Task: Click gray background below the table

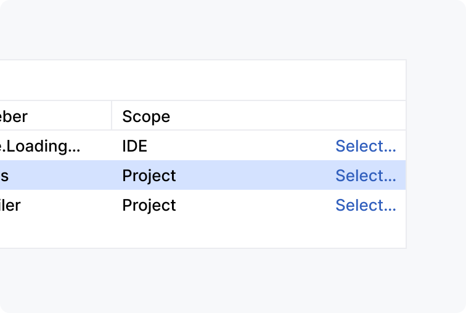Action: click(203, 280)
